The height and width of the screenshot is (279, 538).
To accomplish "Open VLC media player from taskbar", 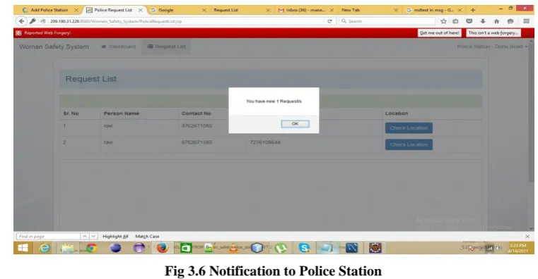I will [234, 248].
